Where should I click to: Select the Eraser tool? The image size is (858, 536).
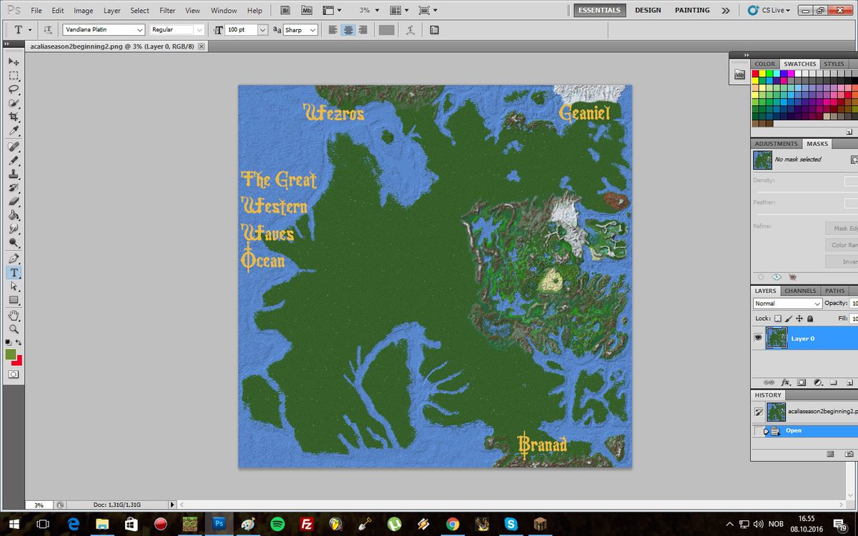(x=14, y=201)
